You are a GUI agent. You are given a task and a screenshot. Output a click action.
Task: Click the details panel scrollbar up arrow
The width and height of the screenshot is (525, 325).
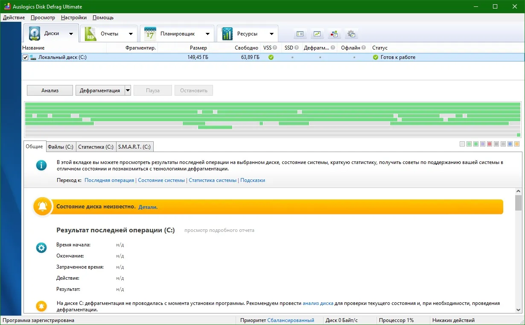[x=518, y=191]
